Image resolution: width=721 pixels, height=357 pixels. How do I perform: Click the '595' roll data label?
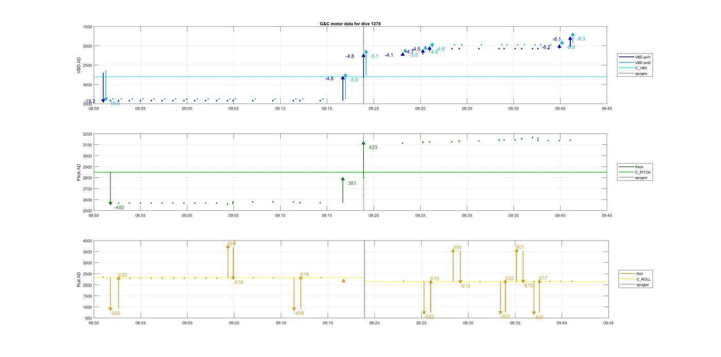coord(457,247)
